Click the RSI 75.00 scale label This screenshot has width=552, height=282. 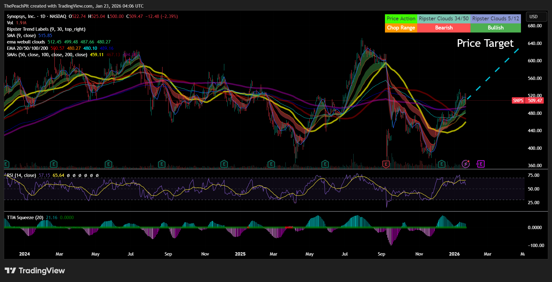click(533, 175)
